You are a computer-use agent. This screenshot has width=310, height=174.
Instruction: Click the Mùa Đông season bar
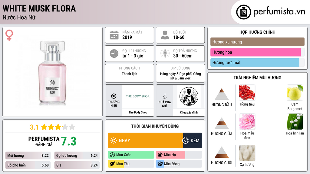[x=179, y=164]
